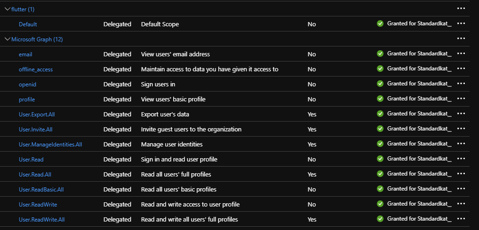Open more options for Default scope row
The width and height of the screenshot is (479, 230).
click(461, 23)
